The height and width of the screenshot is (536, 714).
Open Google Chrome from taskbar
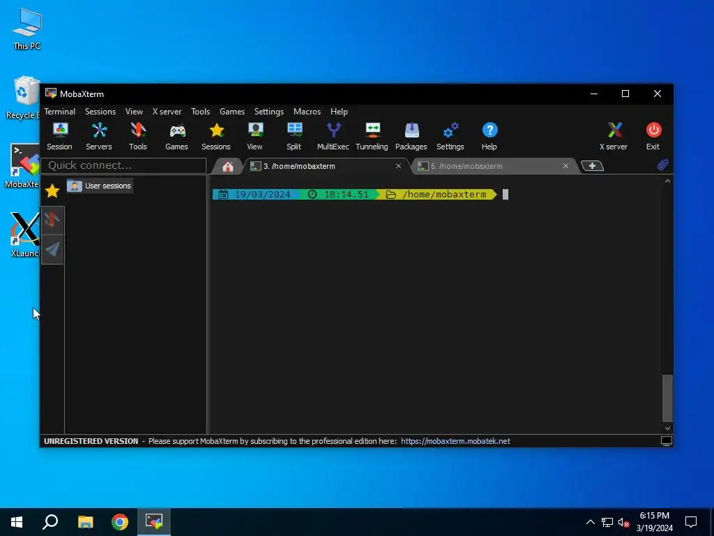click(x=120, y=522)
